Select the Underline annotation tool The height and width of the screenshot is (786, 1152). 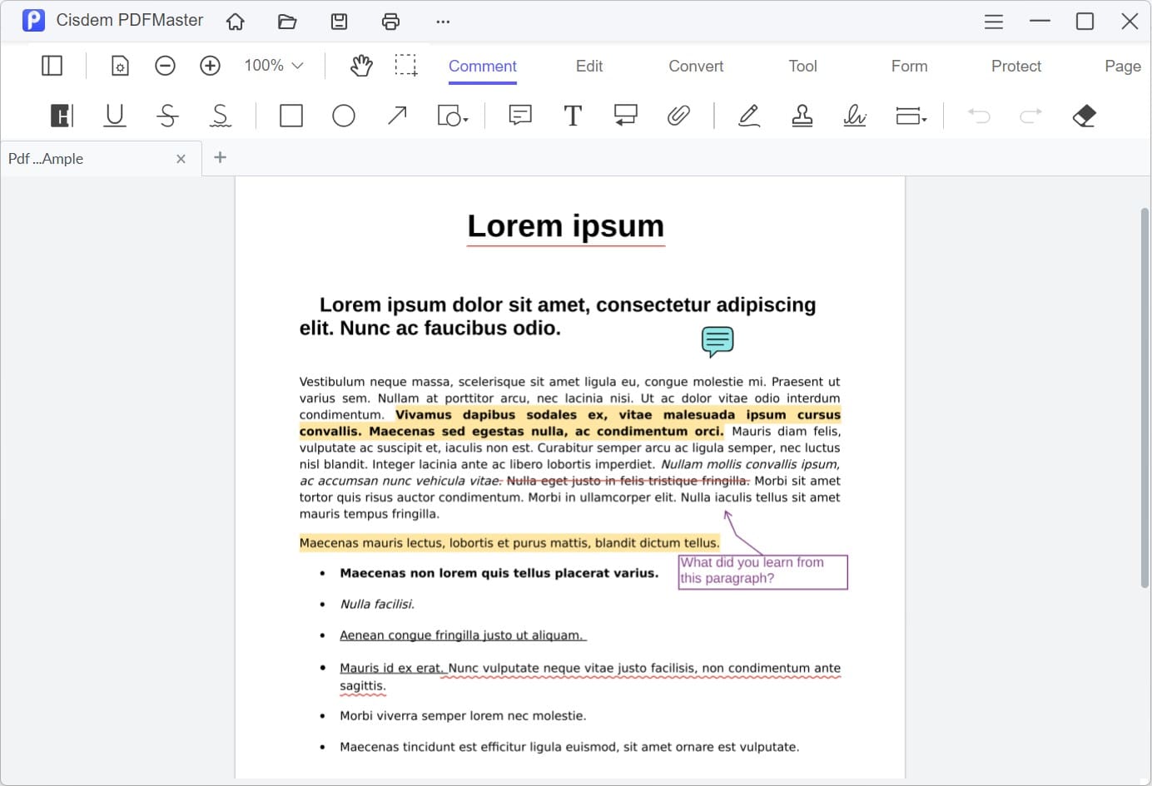coord(114,116)
